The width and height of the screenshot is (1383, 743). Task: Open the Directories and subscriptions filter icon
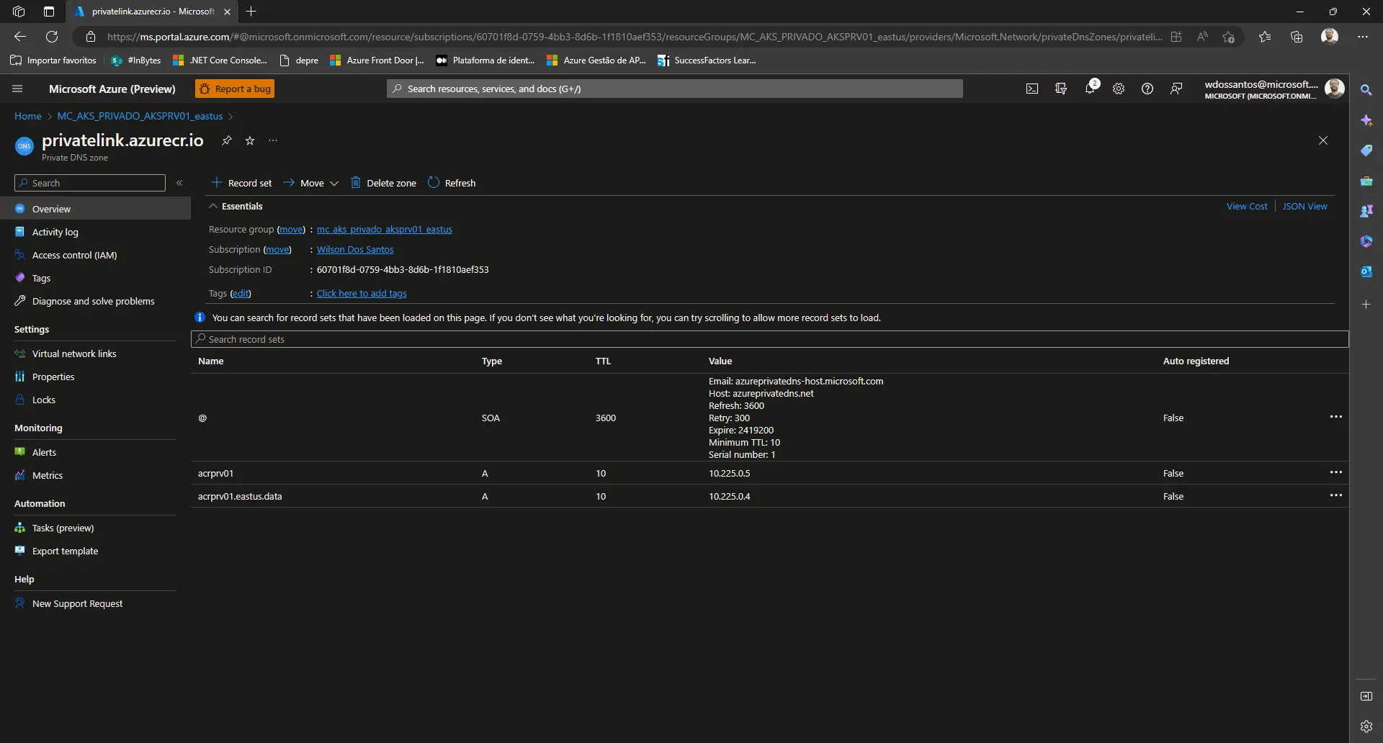pyautogui.click(x=1061, y=89)
